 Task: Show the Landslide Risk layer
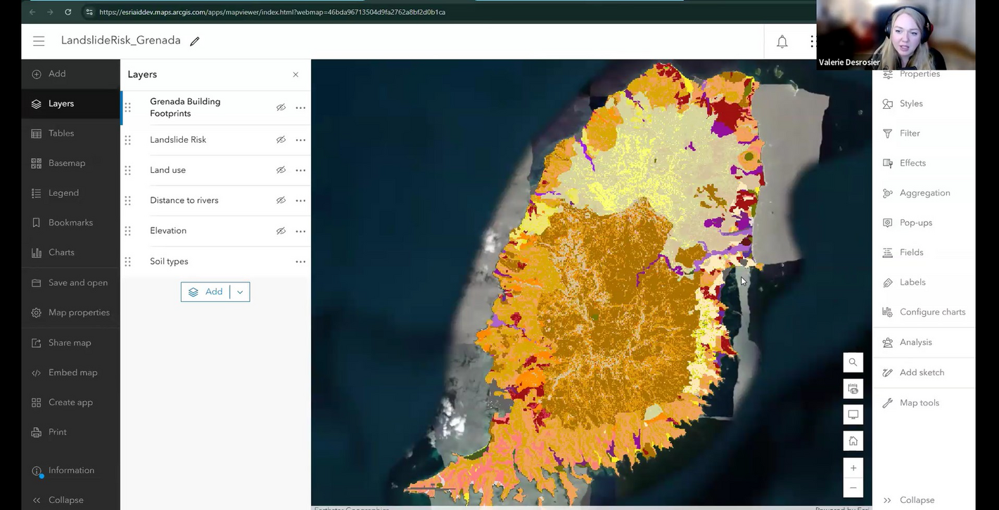click(281, 139)
